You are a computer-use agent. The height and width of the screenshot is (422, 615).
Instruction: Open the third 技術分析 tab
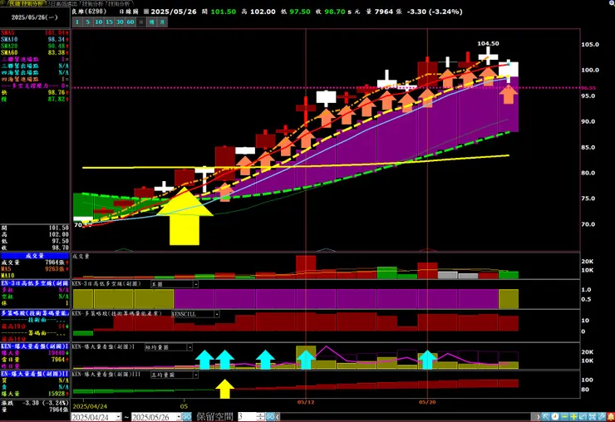pyautogui.click(x=92, y=3)
